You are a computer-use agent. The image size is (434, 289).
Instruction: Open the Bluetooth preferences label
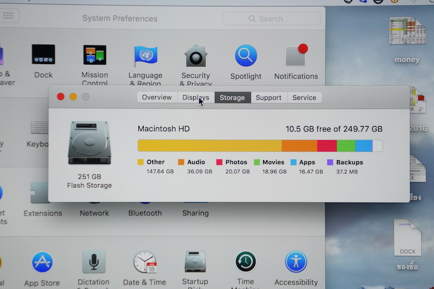pos(145,213)
